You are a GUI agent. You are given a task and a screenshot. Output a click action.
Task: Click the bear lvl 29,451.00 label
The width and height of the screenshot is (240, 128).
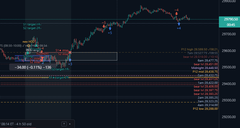click(206, 64)
